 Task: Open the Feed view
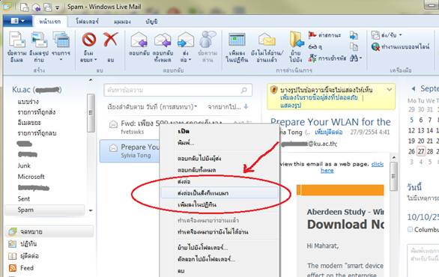coord(21,268)
